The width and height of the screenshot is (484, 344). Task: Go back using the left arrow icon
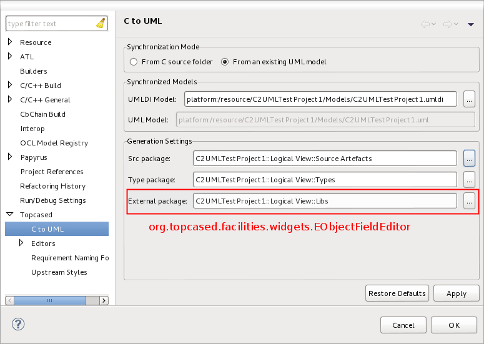425,24
